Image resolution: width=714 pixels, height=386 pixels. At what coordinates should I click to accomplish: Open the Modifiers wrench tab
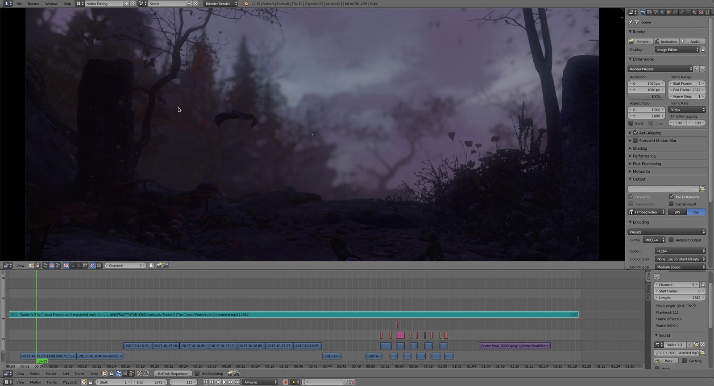(681, 12)
